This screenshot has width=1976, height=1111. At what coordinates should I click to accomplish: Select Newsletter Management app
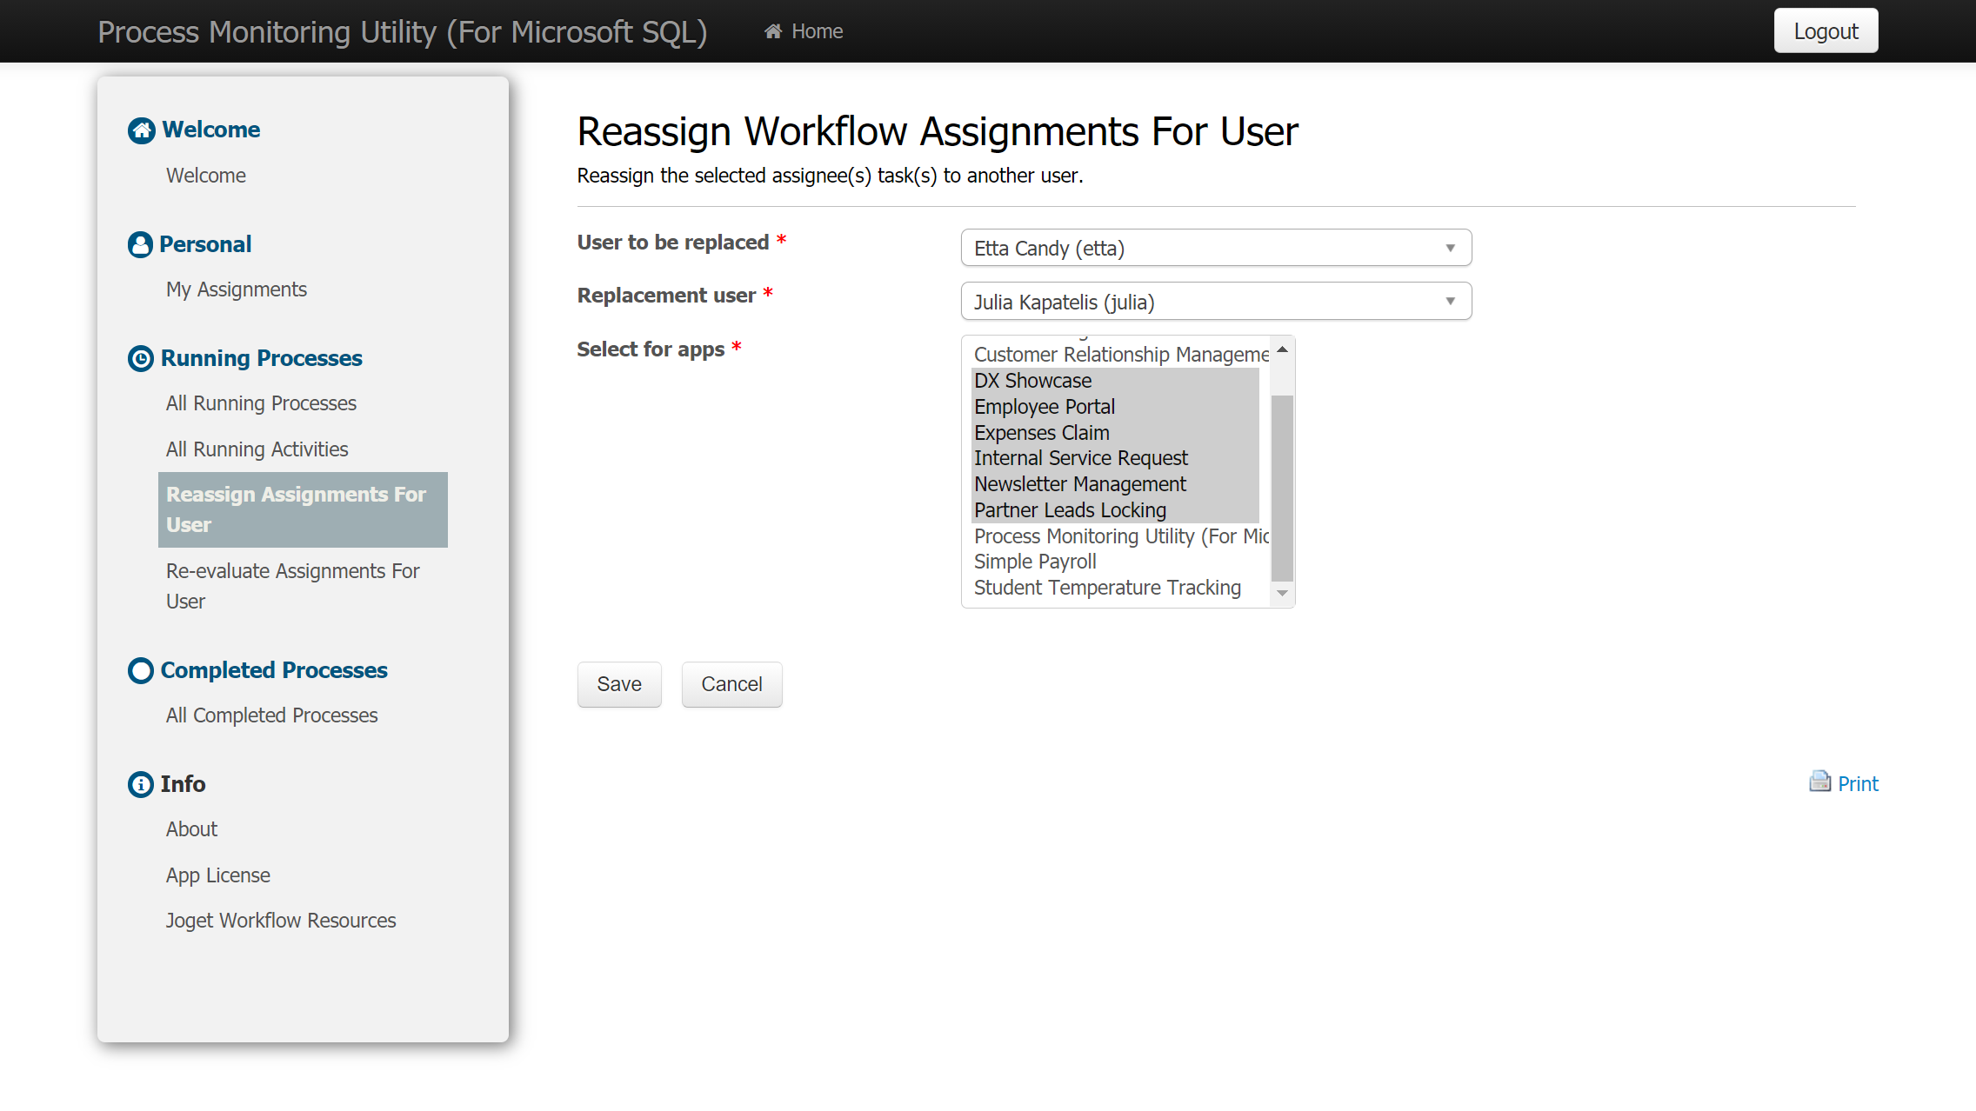point(1115,484)
